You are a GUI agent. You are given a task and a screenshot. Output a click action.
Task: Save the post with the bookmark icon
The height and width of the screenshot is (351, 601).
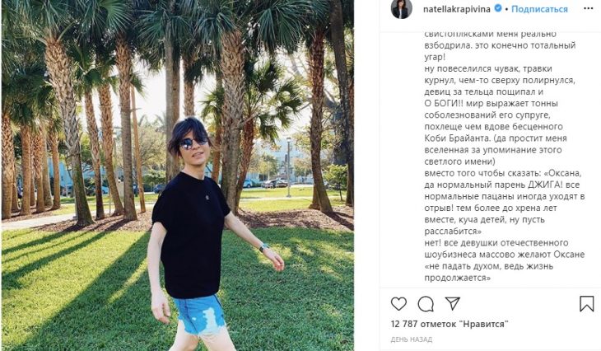pyautogui.click(x=586, y=303)
